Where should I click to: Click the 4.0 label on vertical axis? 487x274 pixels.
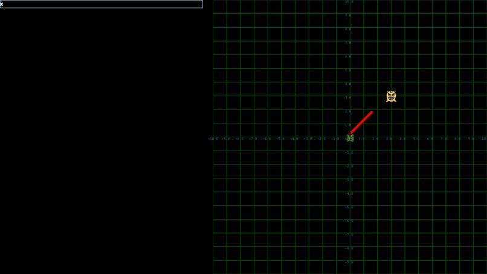pos(348,84)
